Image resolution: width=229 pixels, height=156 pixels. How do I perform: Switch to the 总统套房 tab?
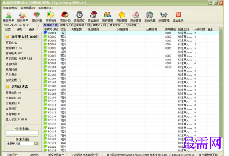[x=132, y=25]
